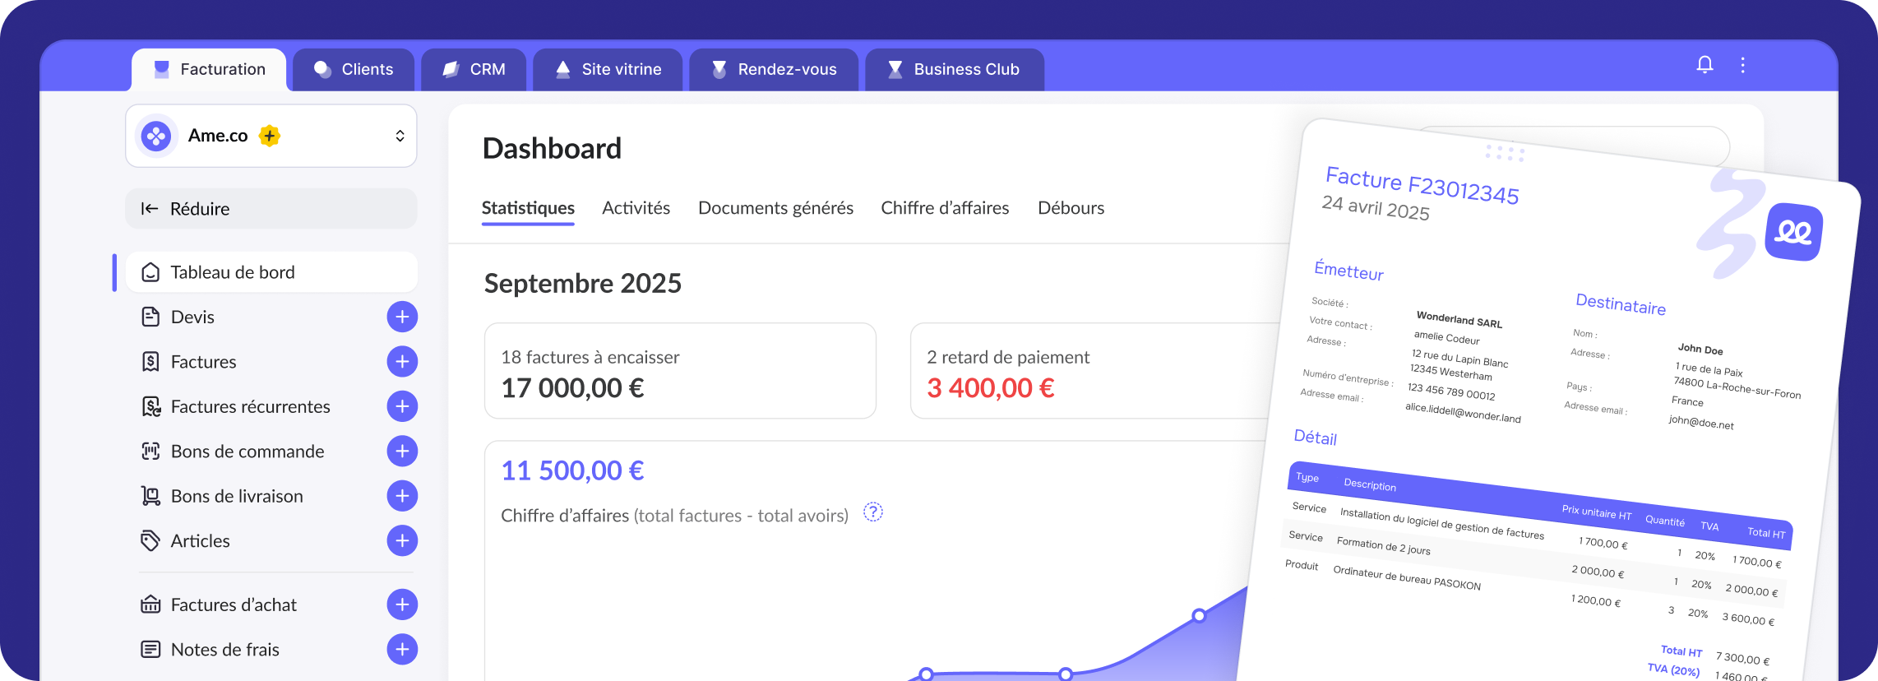Open Factures récurrentes in sidebar

[x=250, y=406]
